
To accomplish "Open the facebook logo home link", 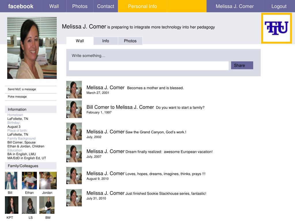I will click(x=21, y=6).
